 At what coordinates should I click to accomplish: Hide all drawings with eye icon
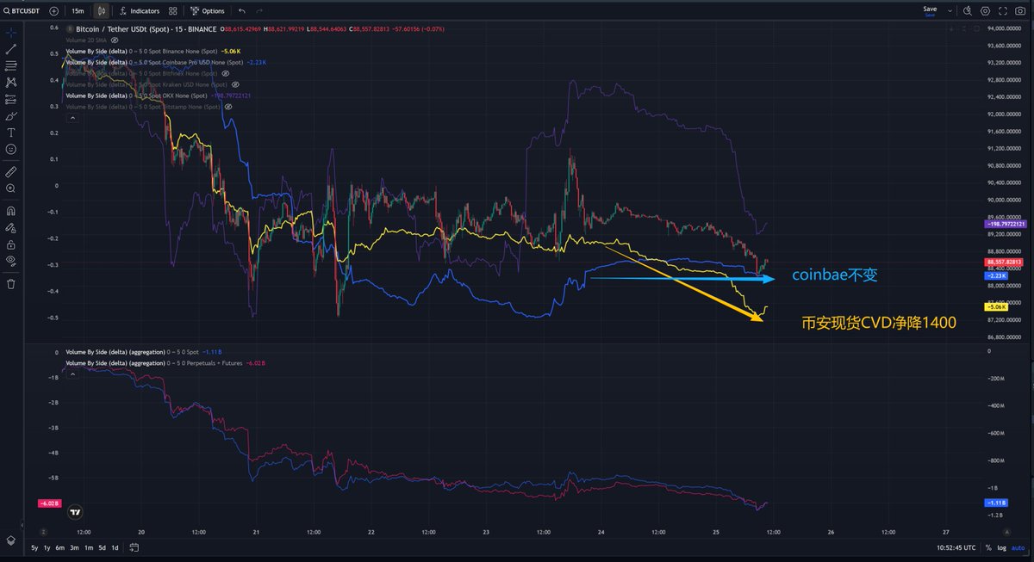point(11,260)
